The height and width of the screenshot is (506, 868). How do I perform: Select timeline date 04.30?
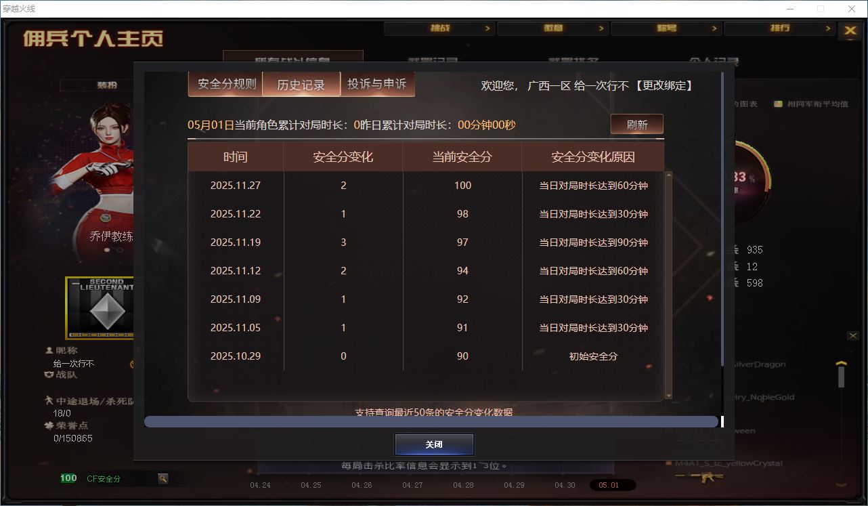565,485
